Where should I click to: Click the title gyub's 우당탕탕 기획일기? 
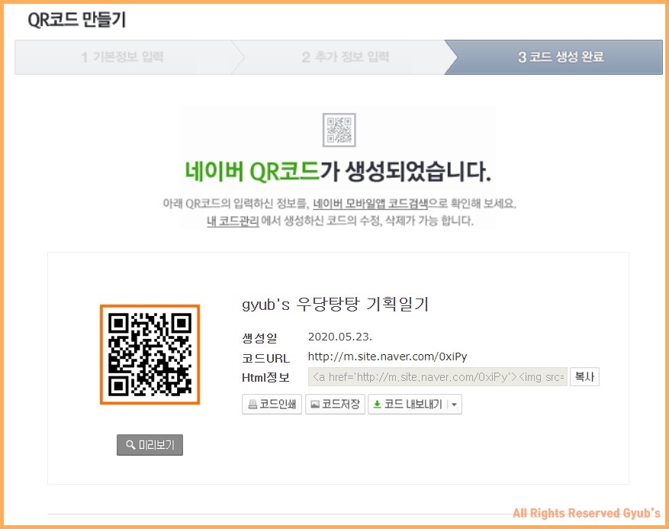click(335, 305)
